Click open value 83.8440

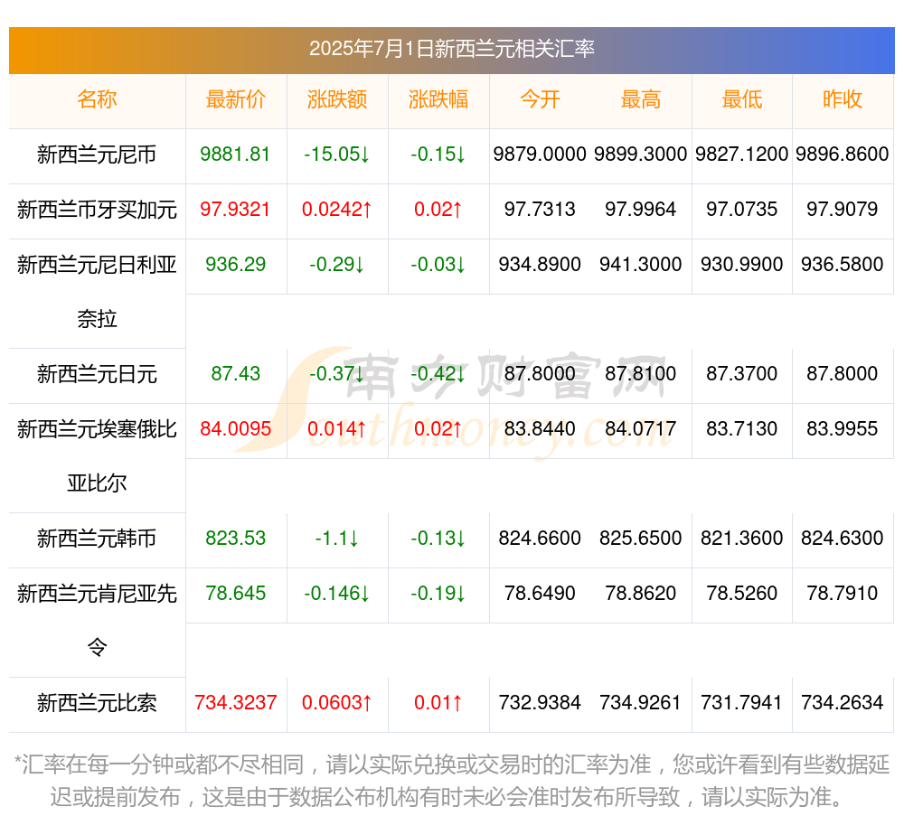coord(540,428)
